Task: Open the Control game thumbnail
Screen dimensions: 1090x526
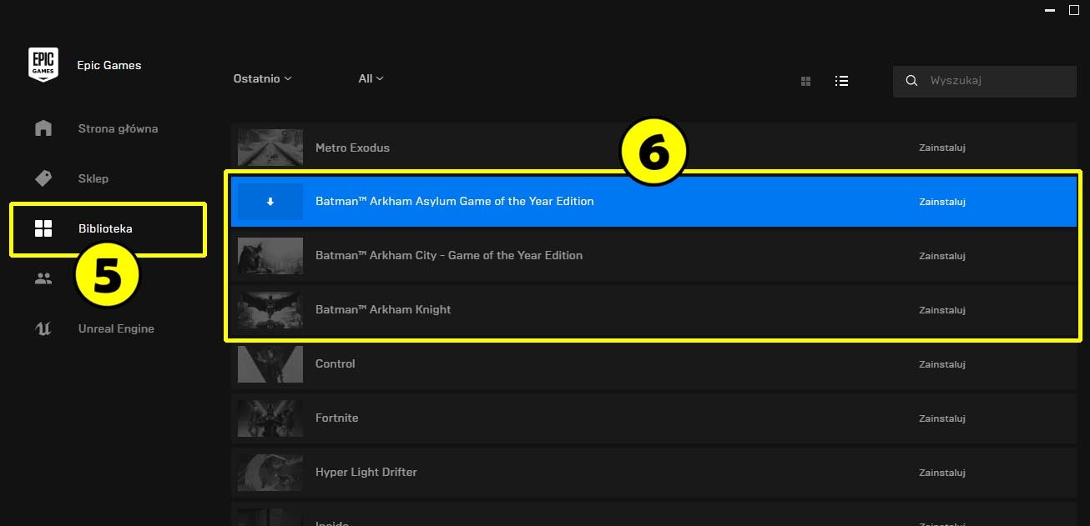Action: [x=270, y=364]
